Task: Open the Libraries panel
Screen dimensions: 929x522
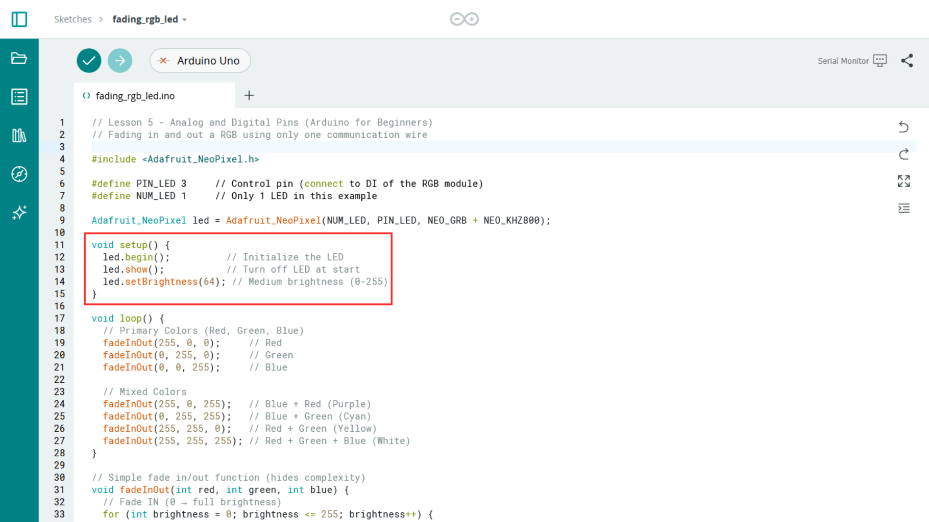Action: click(19, 135)
